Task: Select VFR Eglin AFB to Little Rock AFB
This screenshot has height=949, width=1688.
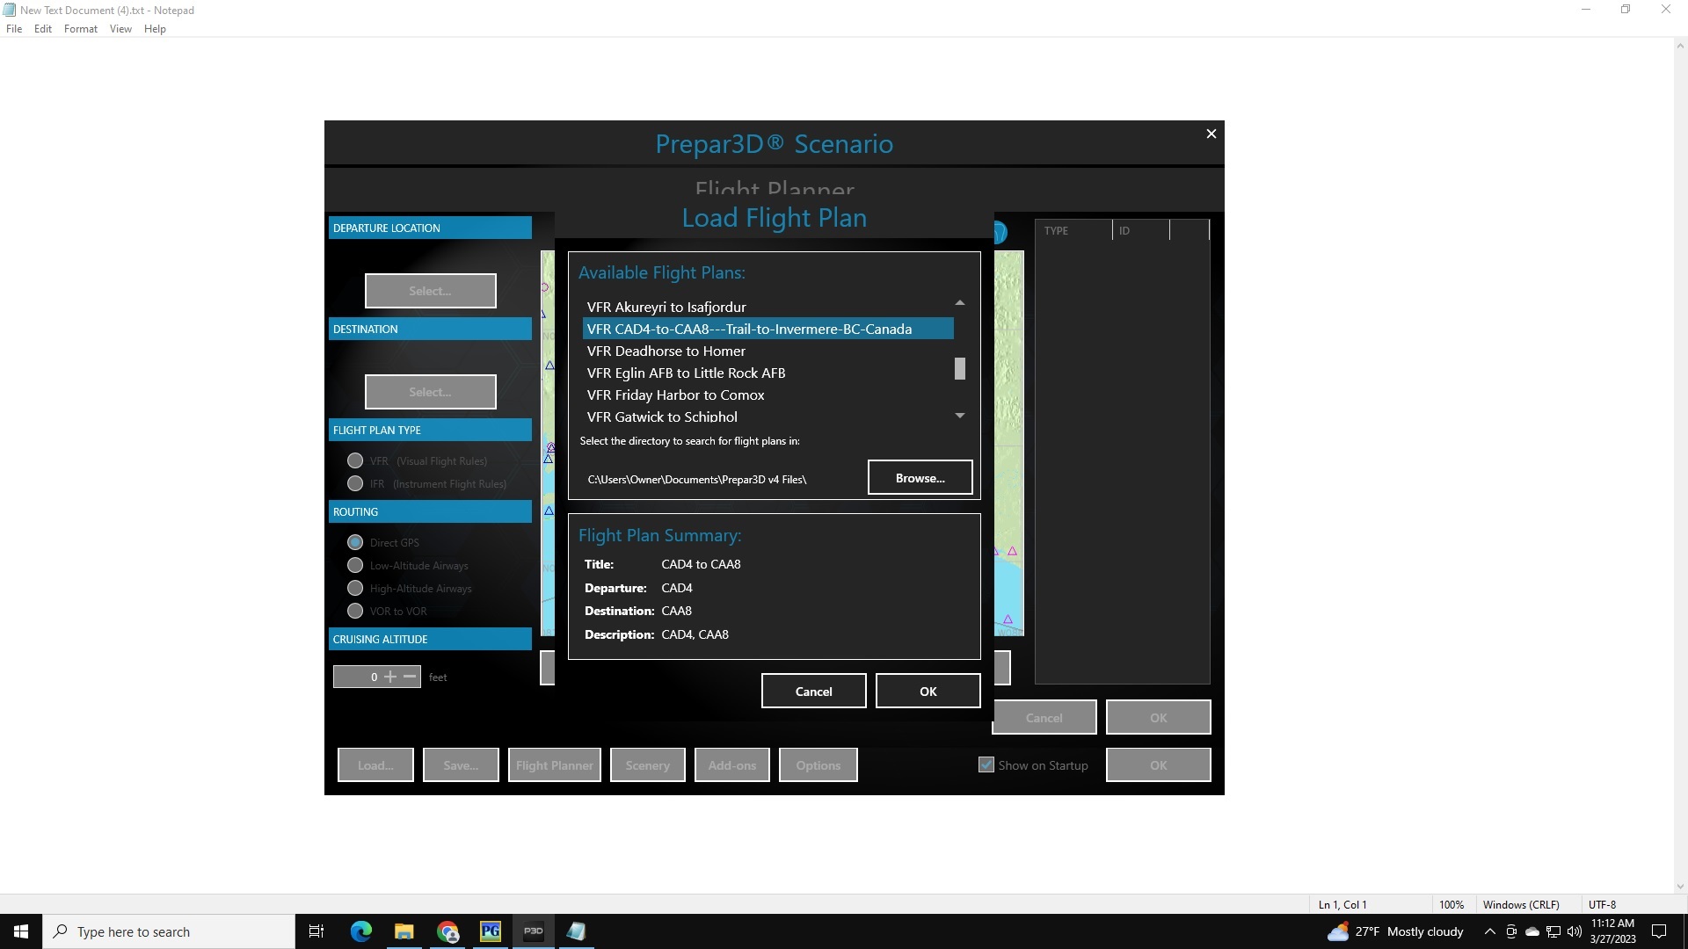Action: [768, 373]
